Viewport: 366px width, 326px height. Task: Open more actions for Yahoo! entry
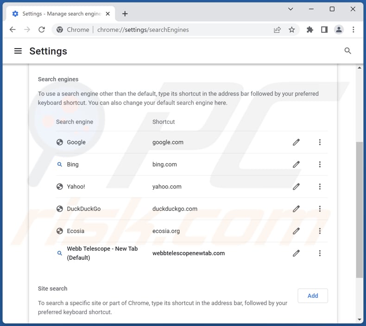[x=320, y=187]
